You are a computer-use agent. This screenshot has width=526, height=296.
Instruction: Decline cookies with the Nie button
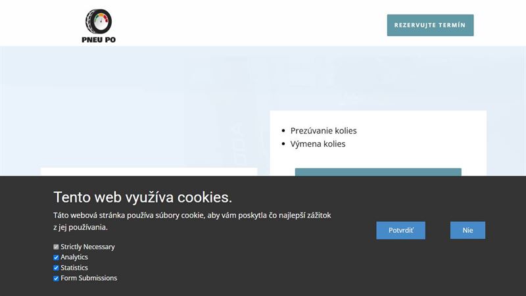click(467, 230)
